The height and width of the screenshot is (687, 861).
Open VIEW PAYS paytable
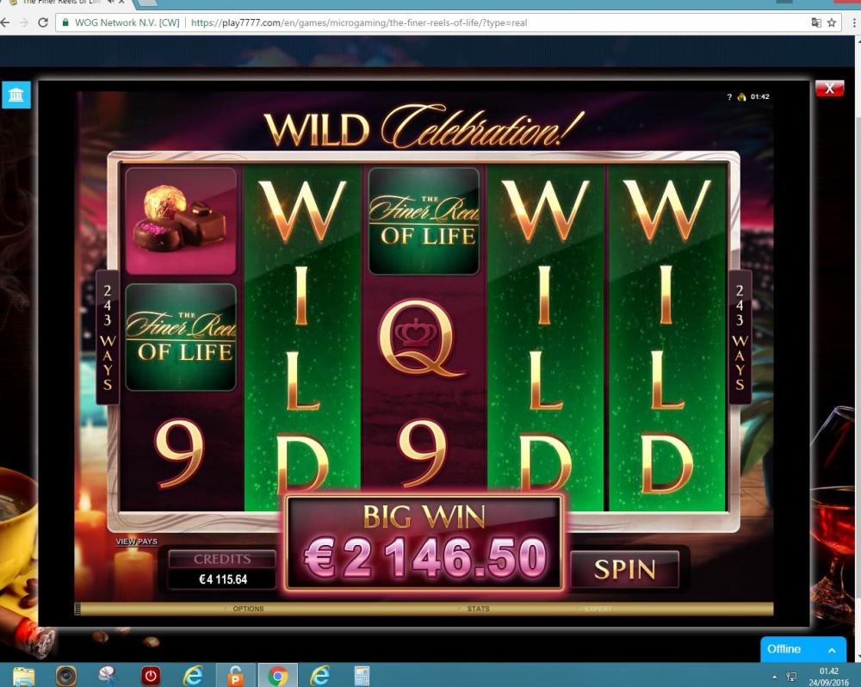coord(136,542)
